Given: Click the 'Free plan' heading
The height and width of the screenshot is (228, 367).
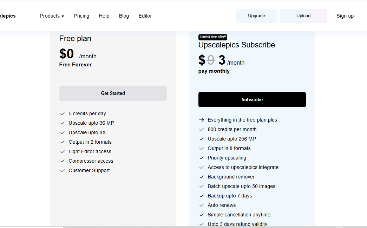Looking at the screenshot, I should (x=75, y=39).
